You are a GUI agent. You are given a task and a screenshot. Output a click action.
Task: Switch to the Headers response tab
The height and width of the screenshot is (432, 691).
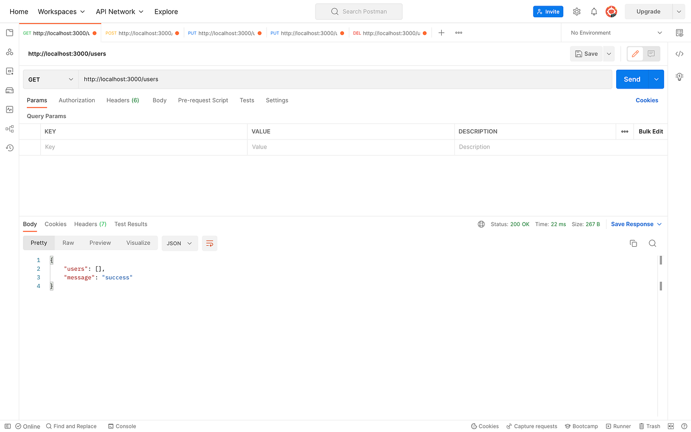point(90,224)
